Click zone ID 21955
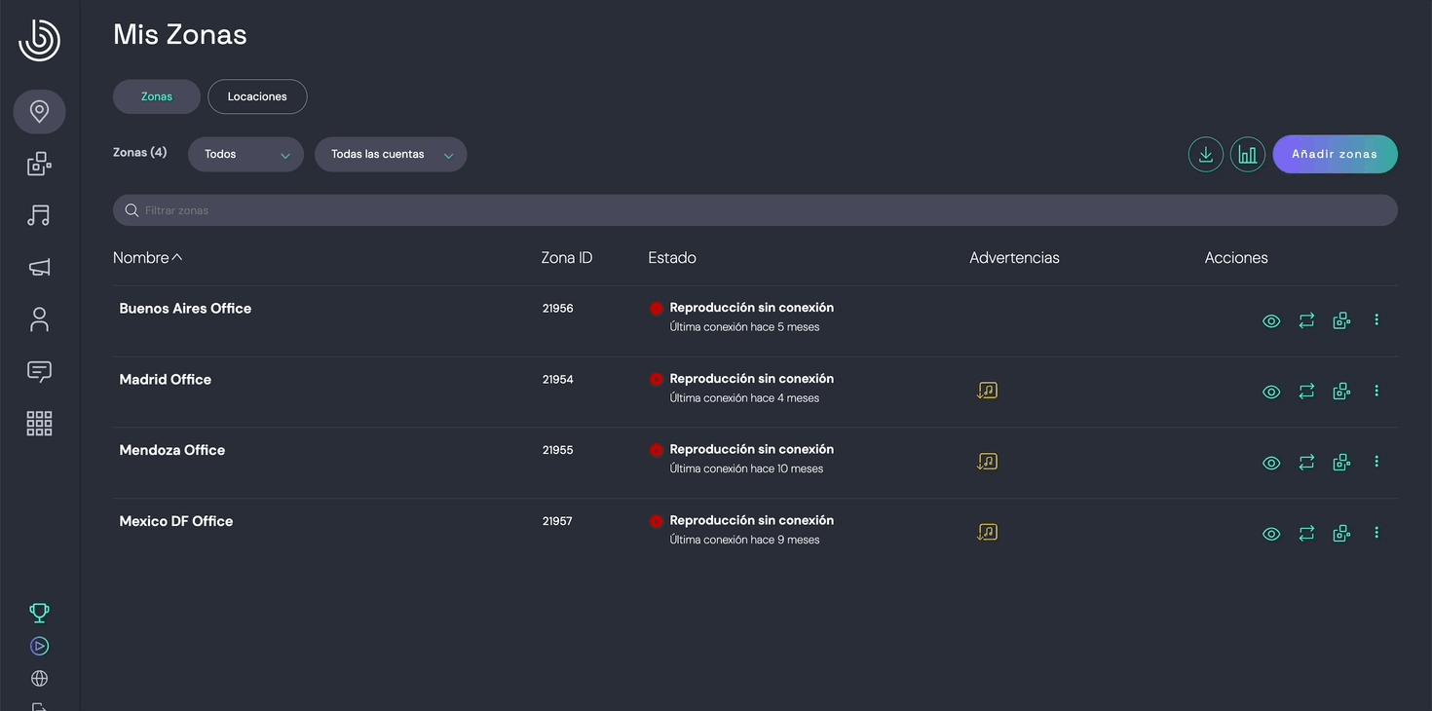The image size is (1432, 711). click(558, 451)
